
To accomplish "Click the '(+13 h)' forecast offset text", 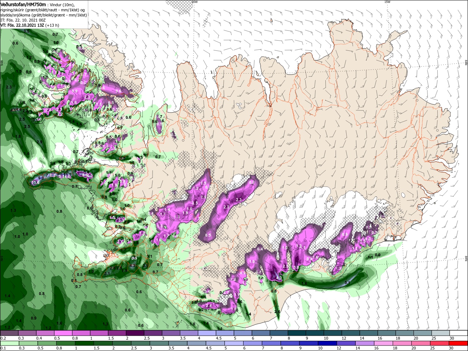I will (52, 25).
